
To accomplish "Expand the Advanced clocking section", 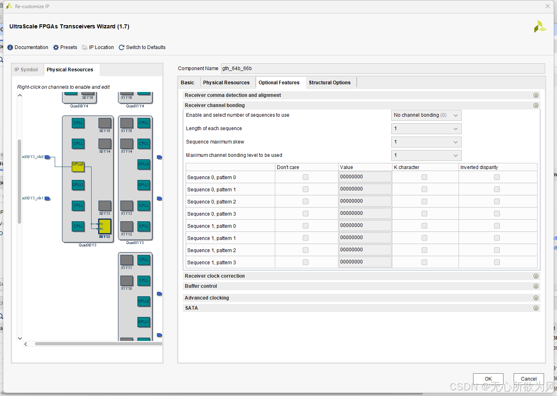I will 536,298.
